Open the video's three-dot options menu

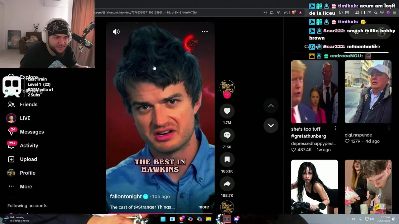coord(204,32)
